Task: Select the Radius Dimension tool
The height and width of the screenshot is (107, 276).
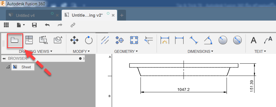Action: pos(223,40)
